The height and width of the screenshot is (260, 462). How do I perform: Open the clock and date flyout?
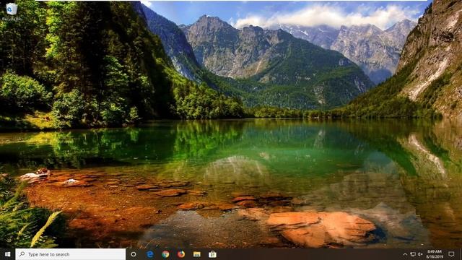[x=435, y=254]
